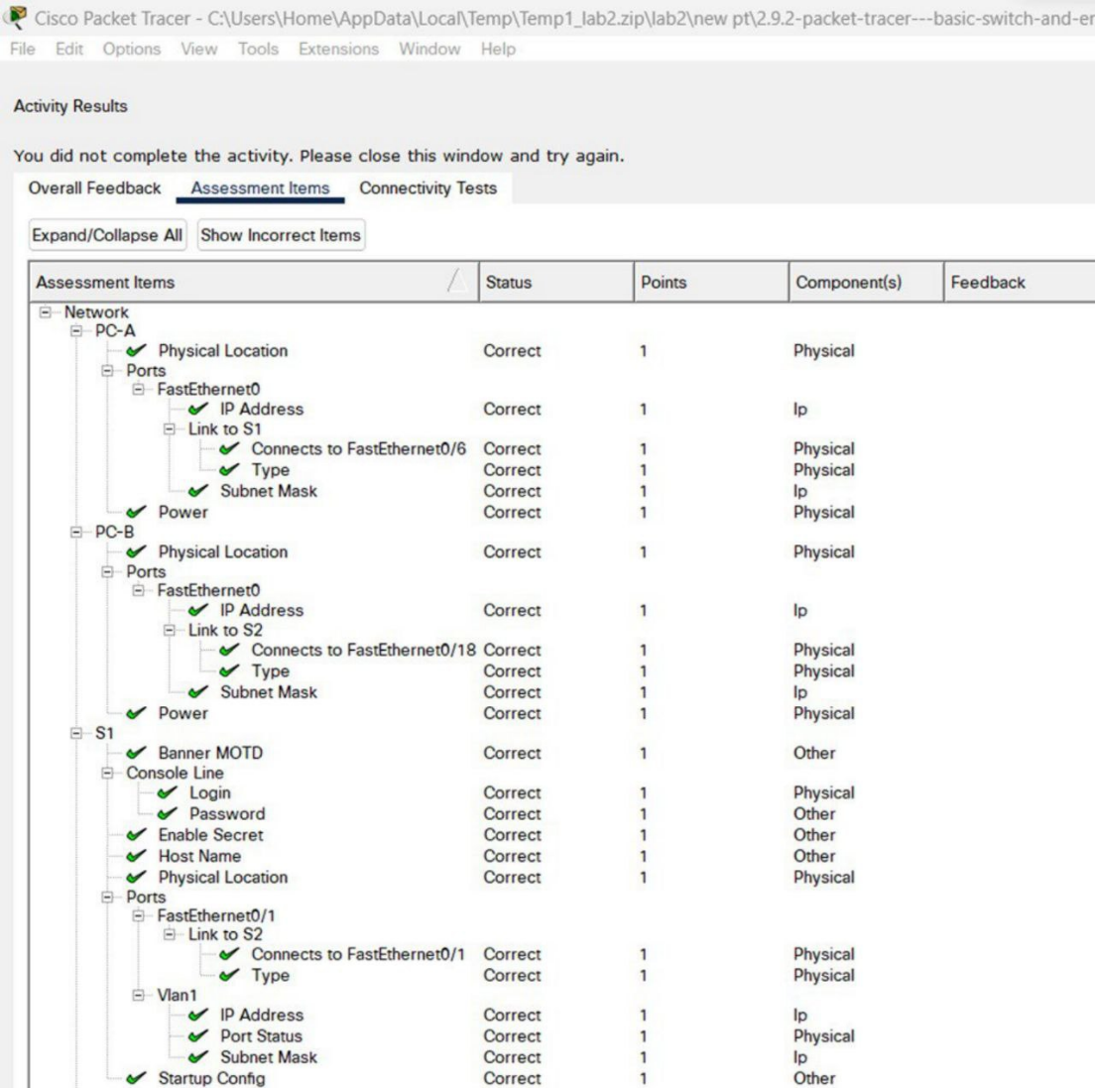The width and height of the screenshot is (1095, 1088).
Task: Collapse the S1 tree node
Action: click(76, 733)
